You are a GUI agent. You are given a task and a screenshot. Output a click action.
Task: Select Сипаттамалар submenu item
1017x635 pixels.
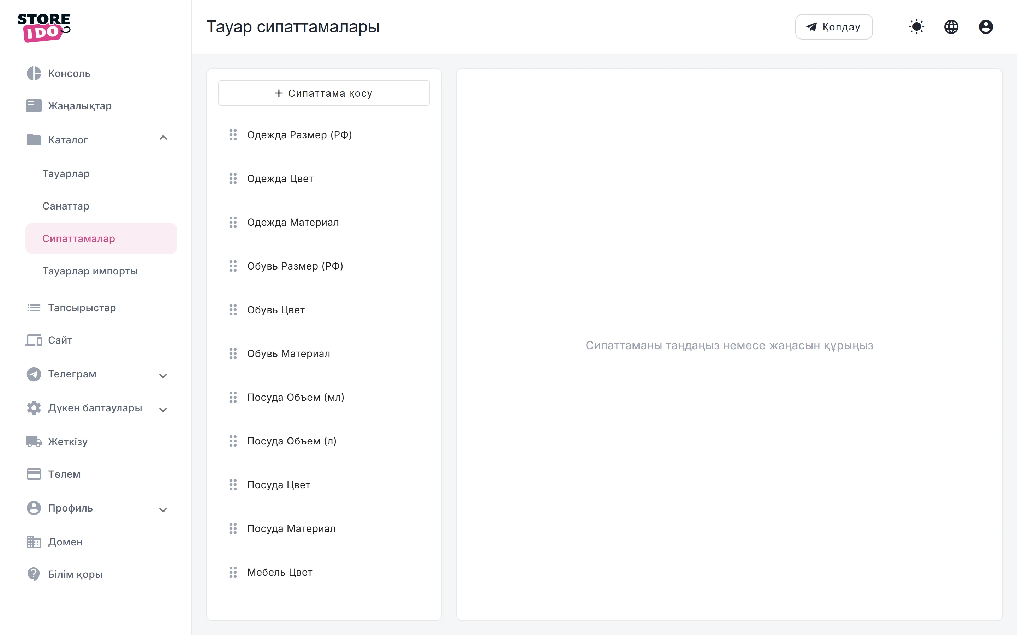point(101,238)
